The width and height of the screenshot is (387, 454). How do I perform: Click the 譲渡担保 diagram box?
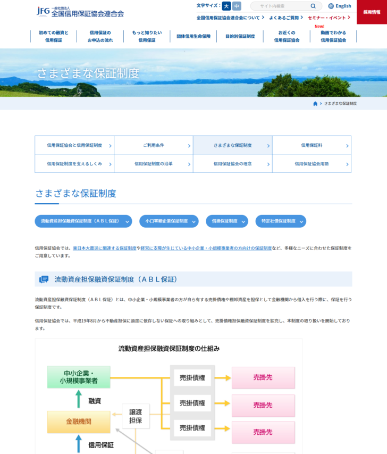click(x=136, y=416)
